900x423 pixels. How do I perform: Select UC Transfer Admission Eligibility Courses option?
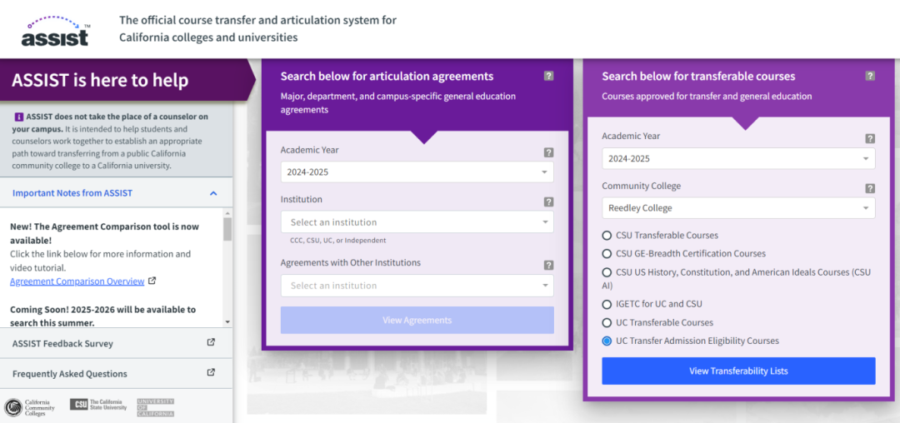click(607, 341)
